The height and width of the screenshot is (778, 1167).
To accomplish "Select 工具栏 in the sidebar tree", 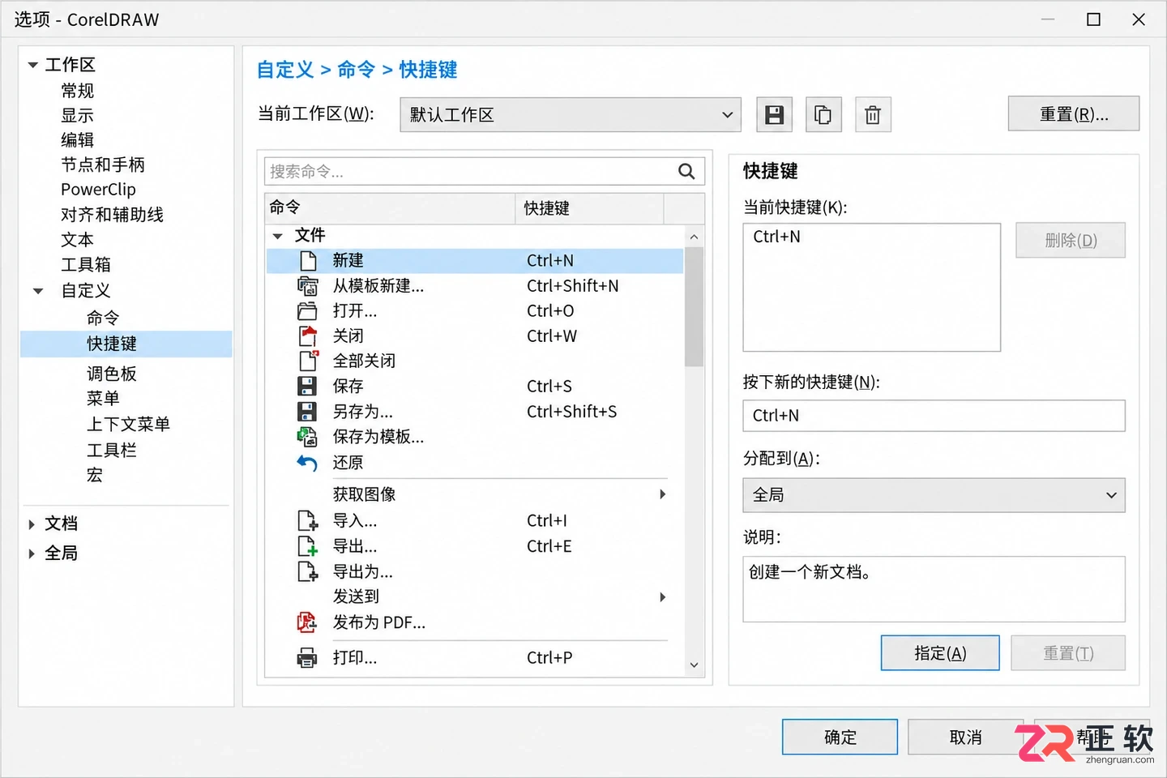I will pyautogui.click(x=112, y=450).
